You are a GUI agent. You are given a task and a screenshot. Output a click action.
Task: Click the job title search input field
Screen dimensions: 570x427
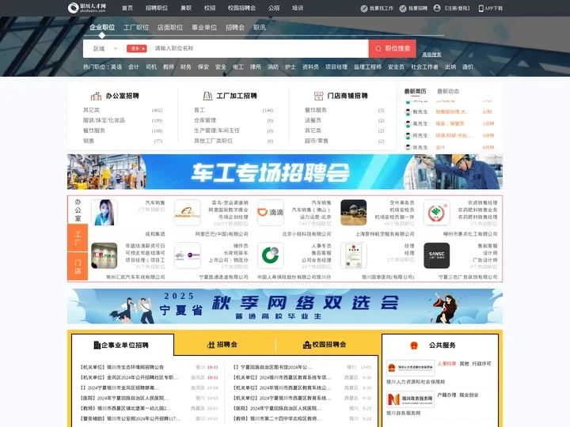coord(257,48)
